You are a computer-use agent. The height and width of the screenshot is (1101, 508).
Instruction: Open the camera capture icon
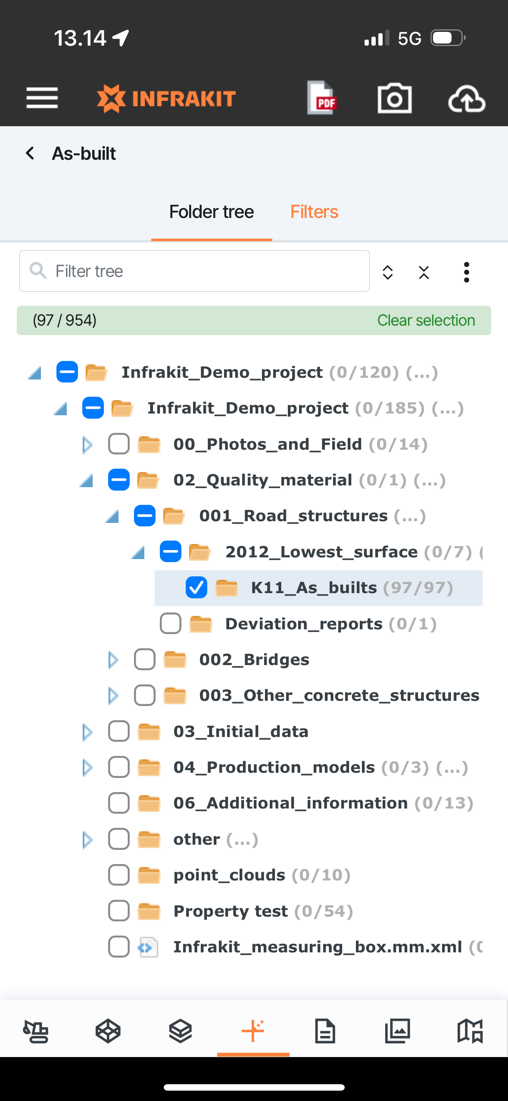click(394, 98)
